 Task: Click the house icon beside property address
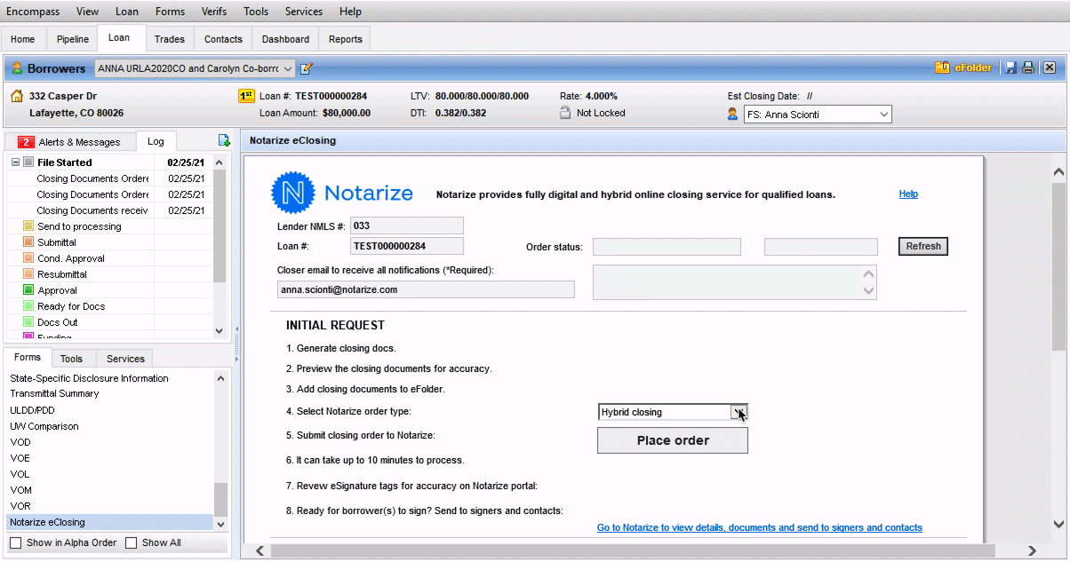[x=17, y=96]
